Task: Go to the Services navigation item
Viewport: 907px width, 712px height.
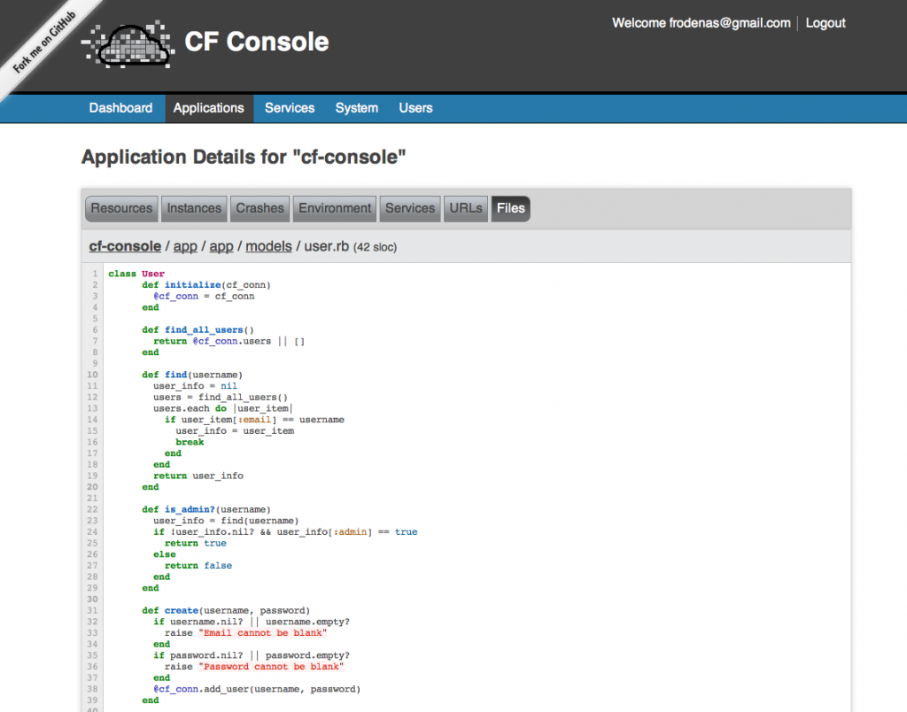Action: pyautogui.click(x=290, y=108)
